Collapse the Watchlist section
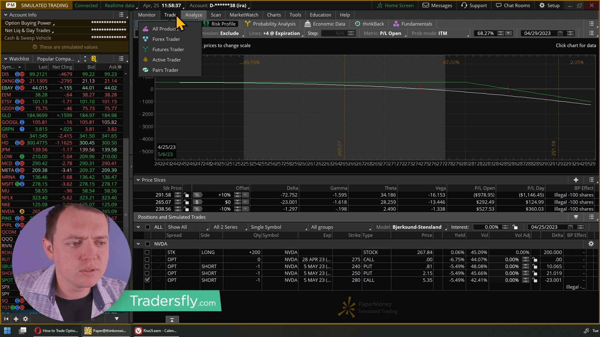 [6, 59]
